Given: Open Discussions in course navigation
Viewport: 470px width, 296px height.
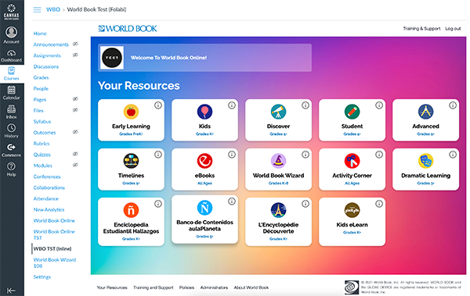Looking at the screenshot, I should pyautogui.click(x=46, y=66).
